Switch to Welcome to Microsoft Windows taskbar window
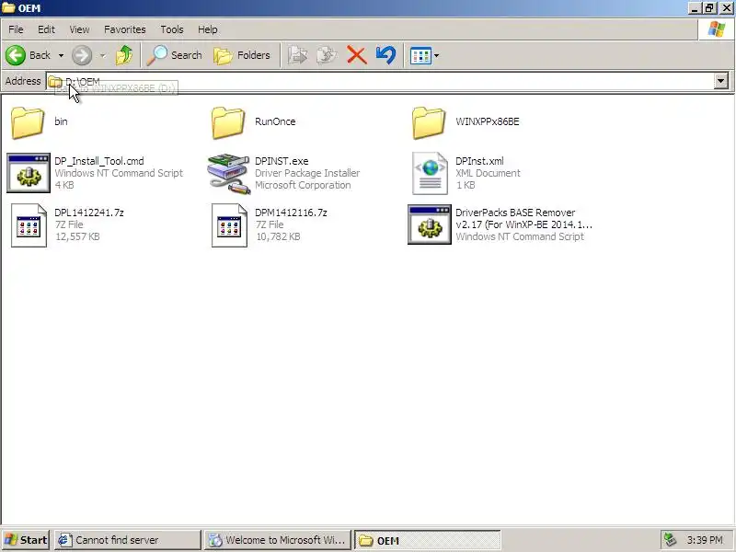The height and width of the screenshot is (552, 736). pos(278,540)
